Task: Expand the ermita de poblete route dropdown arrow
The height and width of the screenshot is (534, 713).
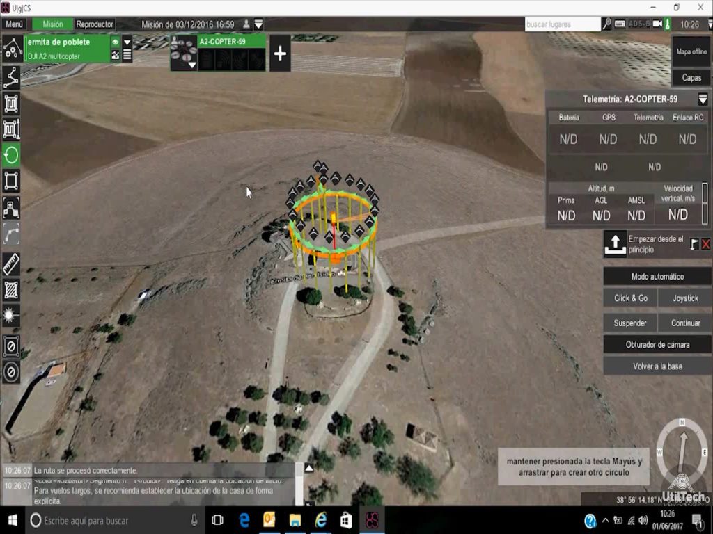Action: (x=127, y=42)
